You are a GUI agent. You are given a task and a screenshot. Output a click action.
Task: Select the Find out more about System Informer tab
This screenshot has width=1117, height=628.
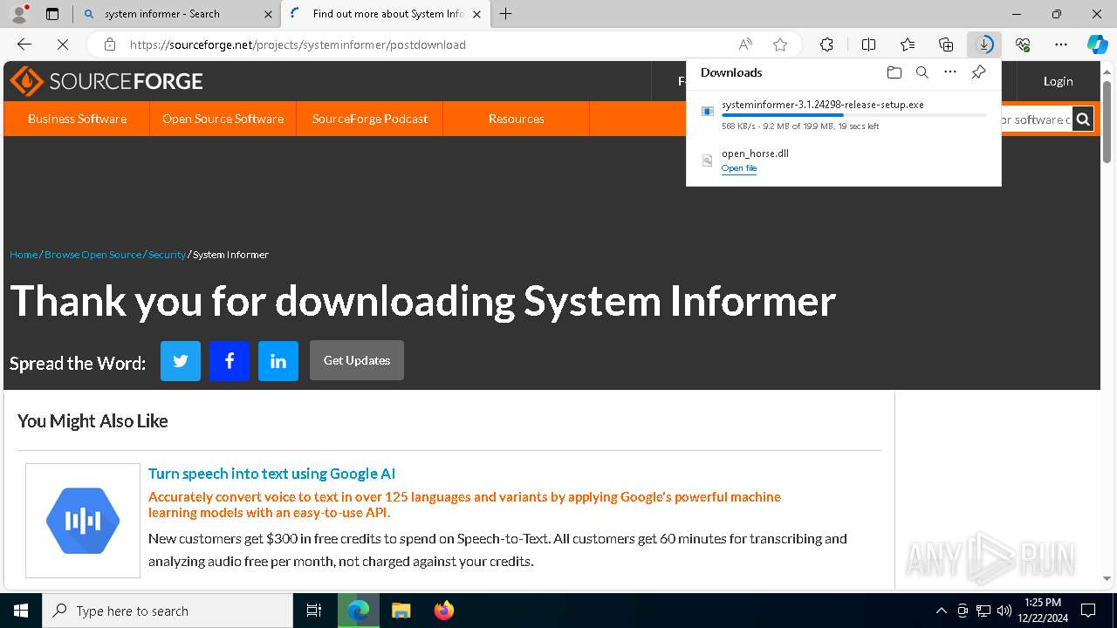pos(387,14)
